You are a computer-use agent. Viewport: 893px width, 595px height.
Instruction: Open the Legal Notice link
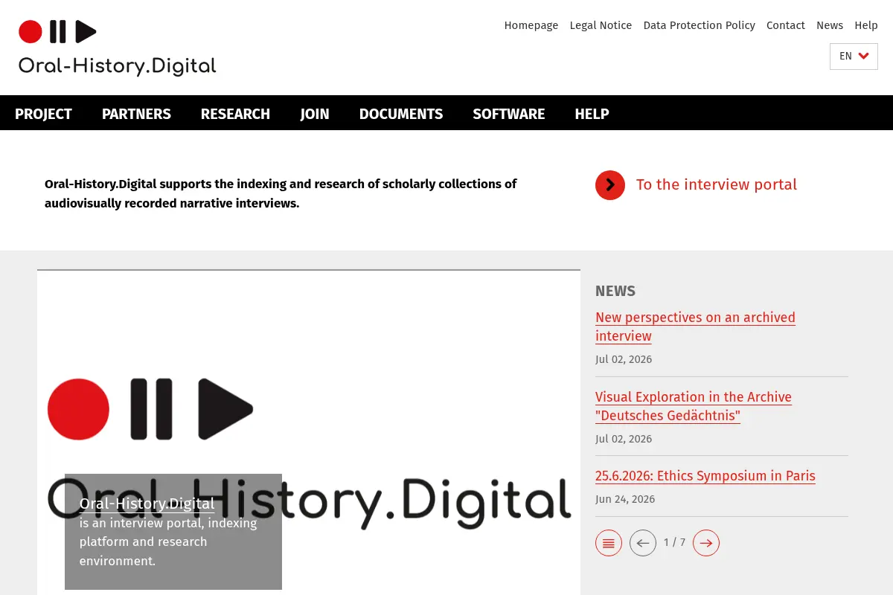tap(601, 25)
